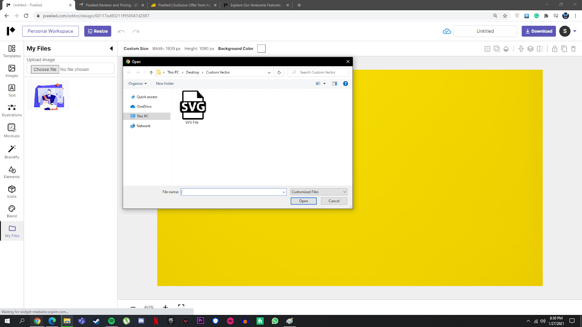Open the Elements shapes panel
Viewport: 582px width, 327px height.
[x=12, y=172]
